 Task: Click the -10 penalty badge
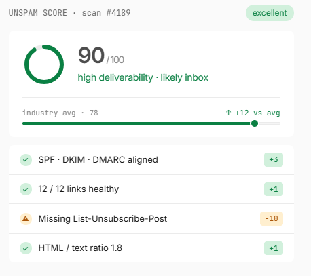tap(272, 218)
